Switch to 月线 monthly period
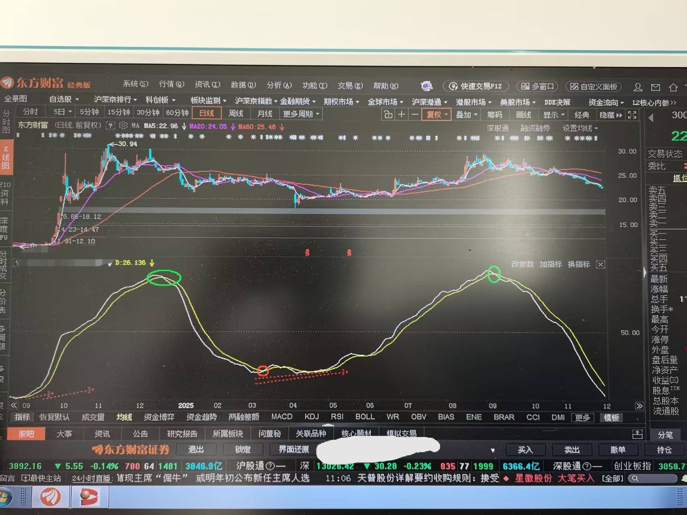Image resolution: width=687 pixels, height=515 pixels. point(265,114)
